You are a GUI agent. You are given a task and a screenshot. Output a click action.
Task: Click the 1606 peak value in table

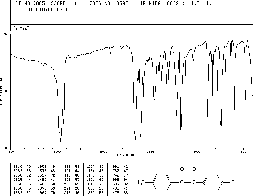pyautogui.click(x=42, y=166)
